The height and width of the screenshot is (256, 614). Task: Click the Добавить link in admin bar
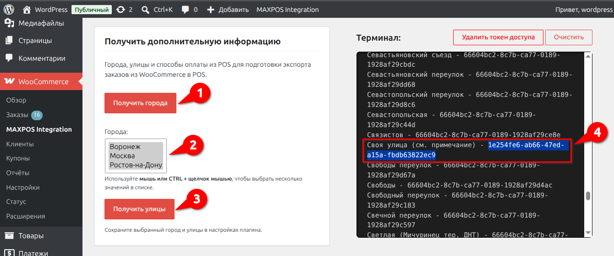pyautogui.click(x=234, y=9)
